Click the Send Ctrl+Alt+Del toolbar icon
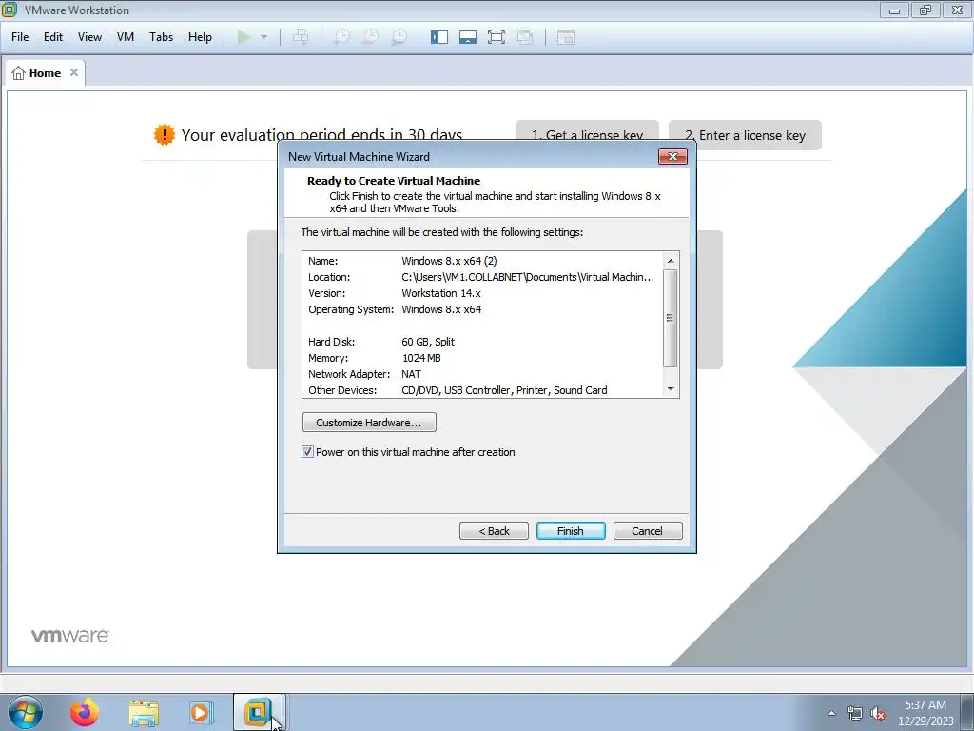Viewport: 974px width, 731px height. [x=301, y=37]
